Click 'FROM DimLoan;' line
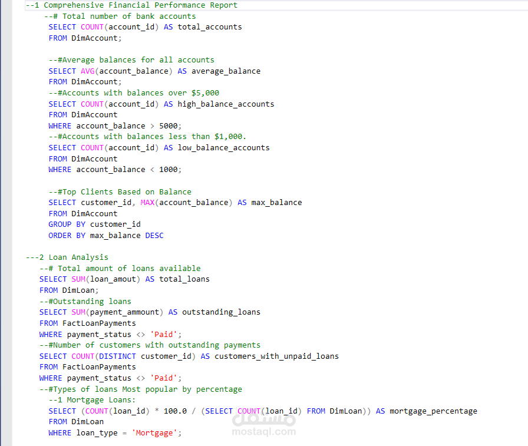This screenshot has width=528, height=446. [x=69, y=290]
